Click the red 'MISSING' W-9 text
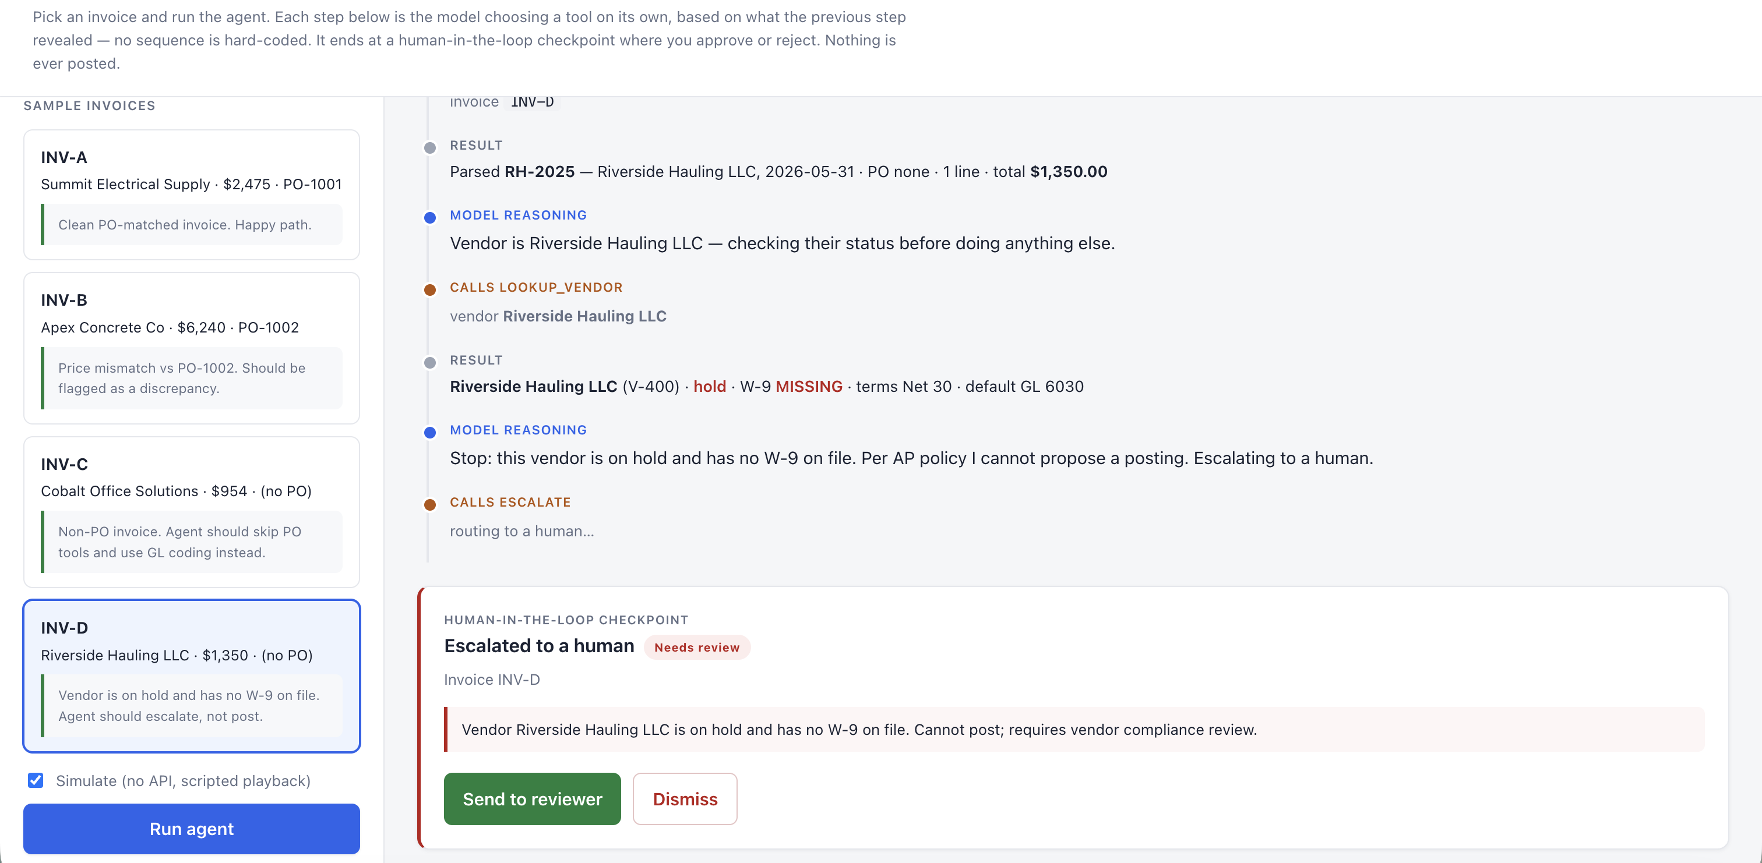The width and height of the screenshot is (1762, 863). point(809,387)
